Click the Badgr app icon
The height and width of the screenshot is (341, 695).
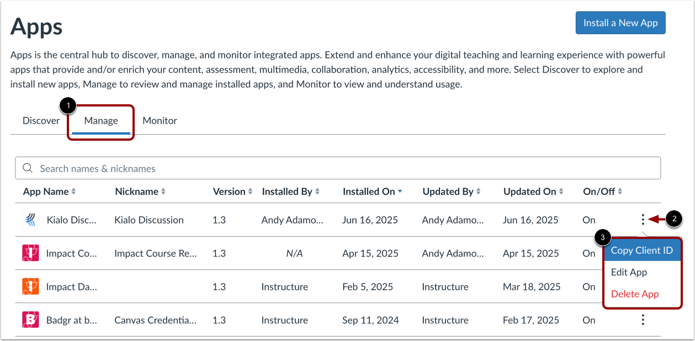point(30,320)
